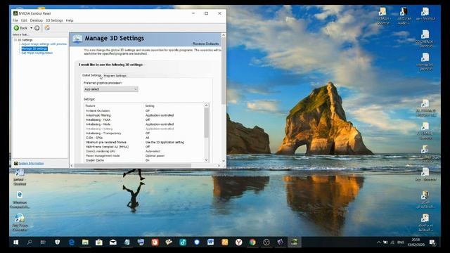This screenshot has width=450, height=253.
Task: Select Manage 3D settings in task tree
Action: click(x=34, y=48)
